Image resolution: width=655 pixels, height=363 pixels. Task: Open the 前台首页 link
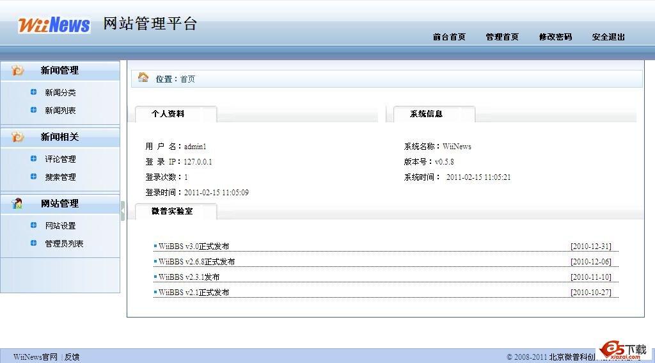[x=449, y=36]
